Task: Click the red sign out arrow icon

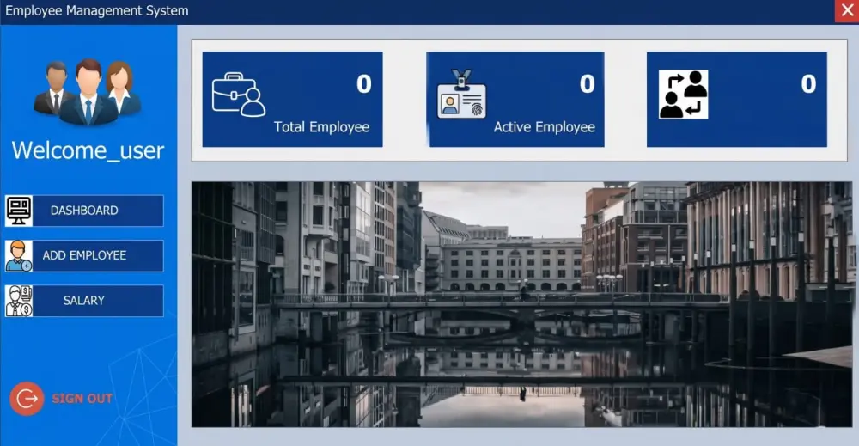Action: (x=27, y=399)
